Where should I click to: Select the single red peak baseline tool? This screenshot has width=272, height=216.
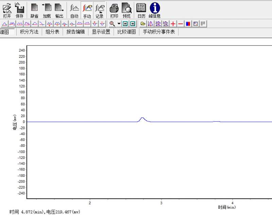coord(5,24)
